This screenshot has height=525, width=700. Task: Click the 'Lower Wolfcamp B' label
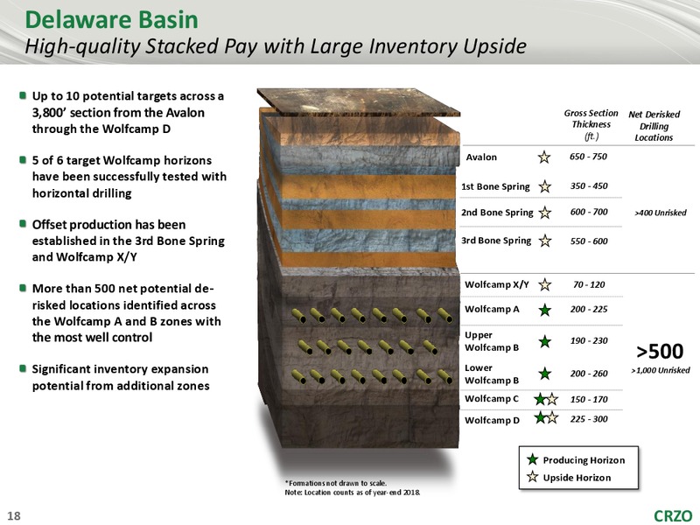(492, 374)
